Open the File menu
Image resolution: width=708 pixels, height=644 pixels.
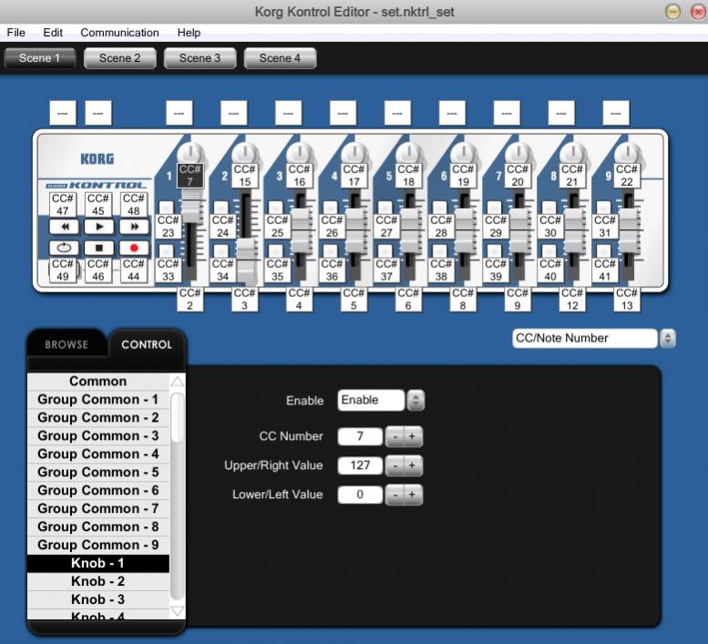16,33
